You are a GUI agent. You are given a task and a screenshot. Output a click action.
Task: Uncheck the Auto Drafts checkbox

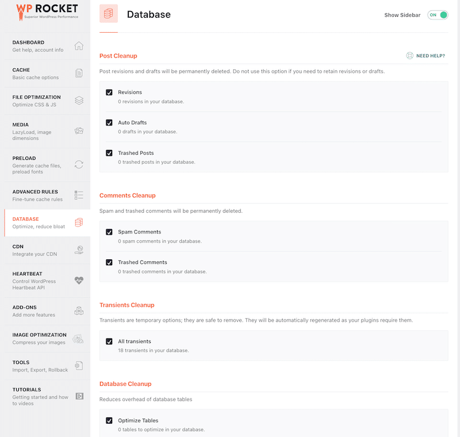pos(109,122)
